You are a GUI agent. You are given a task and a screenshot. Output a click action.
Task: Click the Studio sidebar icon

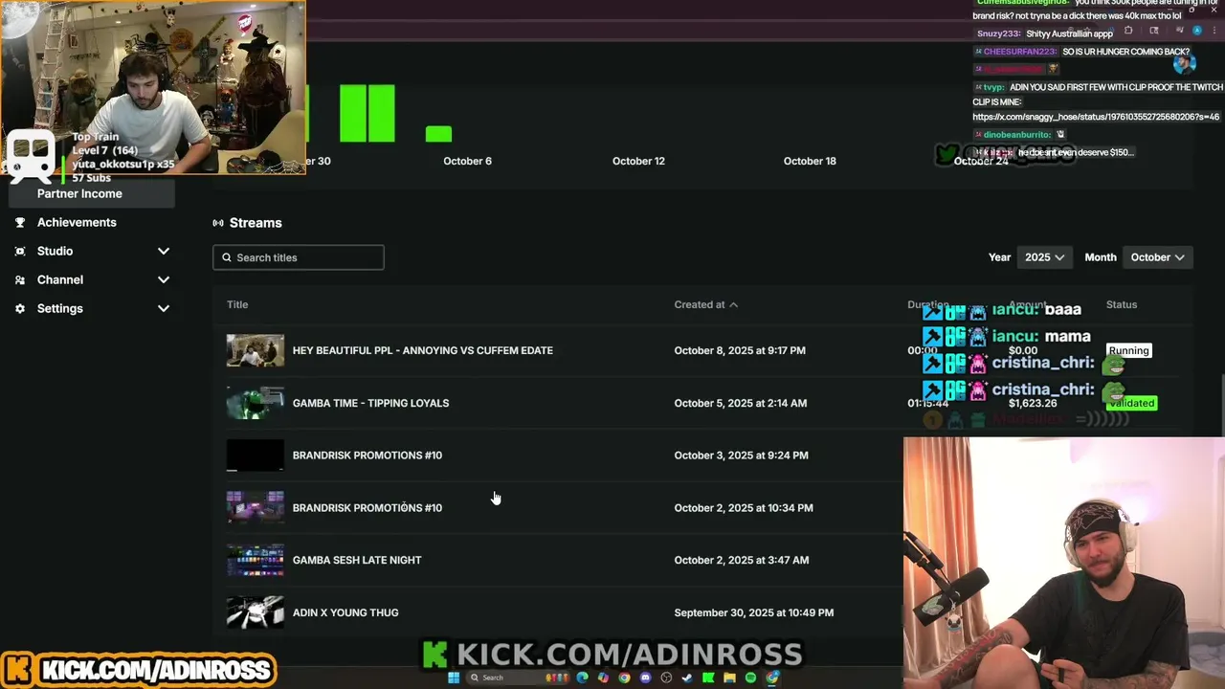[20, 251]
